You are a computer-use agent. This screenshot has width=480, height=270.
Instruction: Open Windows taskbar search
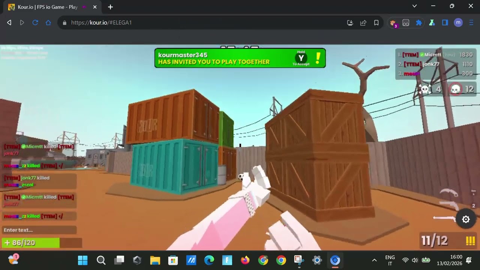101,260
